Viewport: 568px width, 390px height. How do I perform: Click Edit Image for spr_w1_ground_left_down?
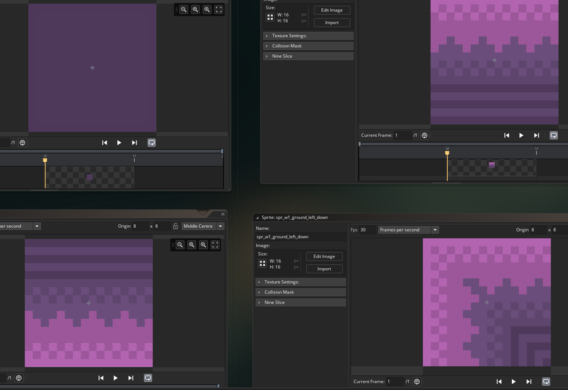(x=324, y=256)
